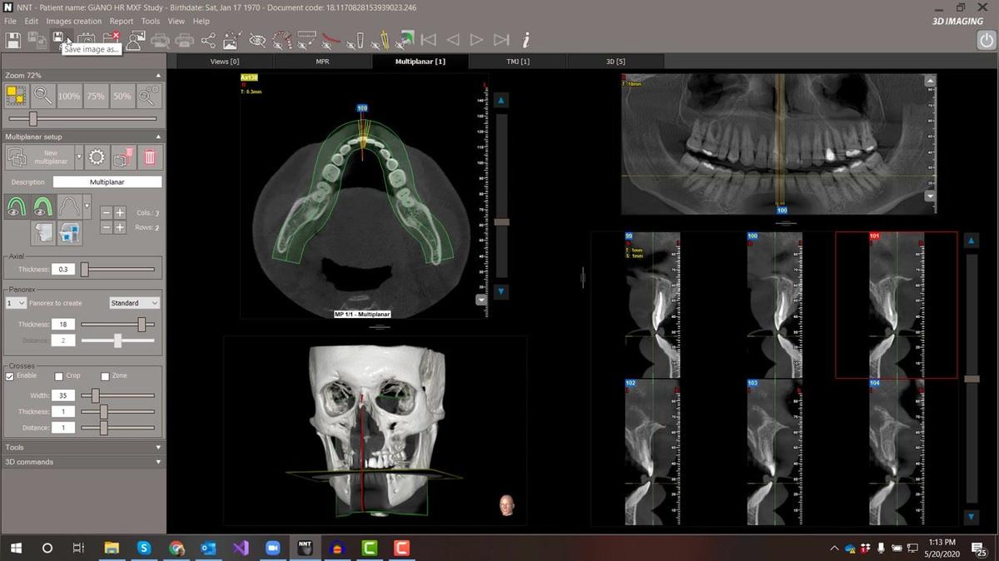Screen dimensions: 999x561
Task: Open the Standard panorex type dropdown
Action: pyautogui.click(x=134, y=303)
